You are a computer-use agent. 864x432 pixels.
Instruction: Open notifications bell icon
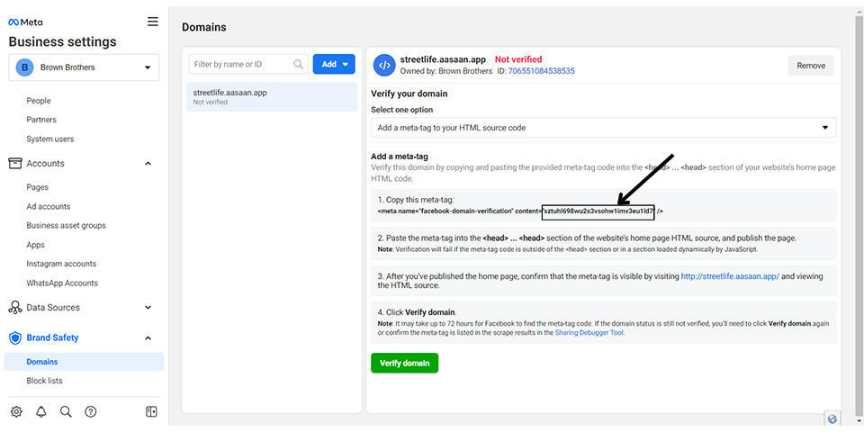41,411
